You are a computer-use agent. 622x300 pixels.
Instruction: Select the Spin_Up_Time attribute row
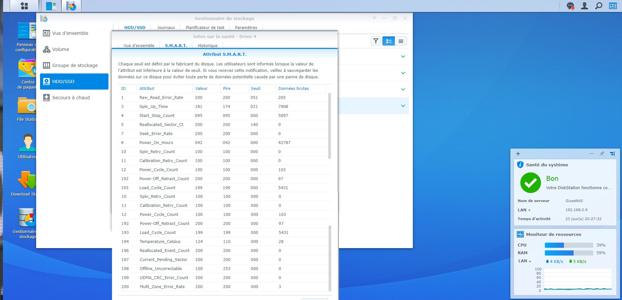(223, 107)
